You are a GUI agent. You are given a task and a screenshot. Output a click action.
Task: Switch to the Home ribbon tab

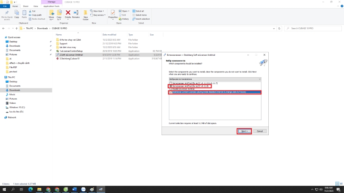click(15, 6)
